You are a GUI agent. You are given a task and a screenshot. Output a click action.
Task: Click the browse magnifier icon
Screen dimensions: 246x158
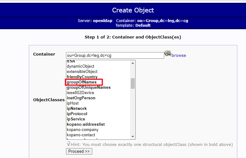coord(168,53)
